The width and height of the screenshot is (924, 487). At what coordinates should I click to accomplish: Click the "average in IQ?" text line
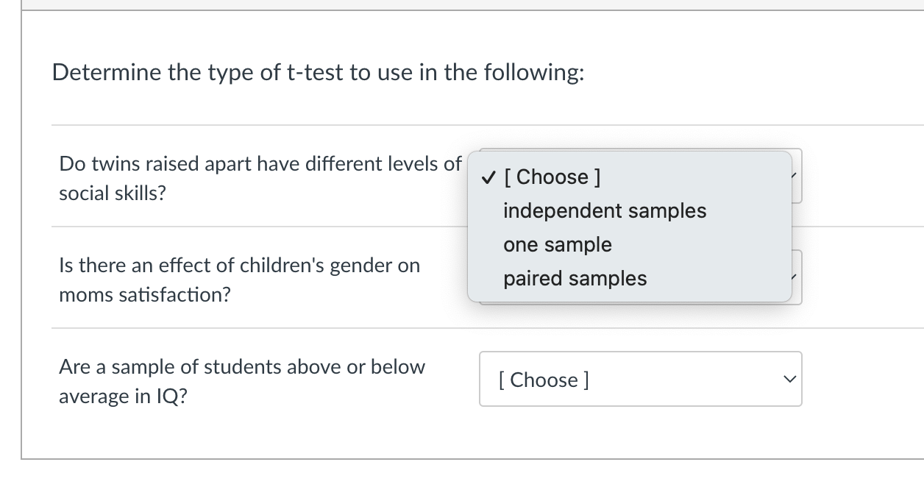123,397
